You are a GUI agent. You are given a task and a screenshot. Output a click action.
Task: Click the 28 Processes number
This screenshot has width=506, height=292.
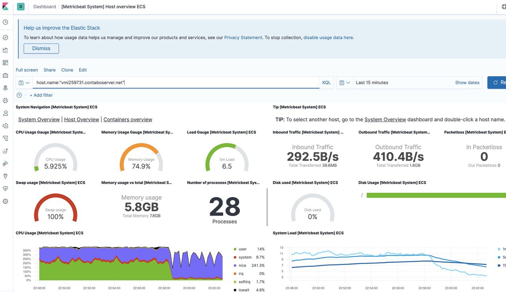click(225, 207)
